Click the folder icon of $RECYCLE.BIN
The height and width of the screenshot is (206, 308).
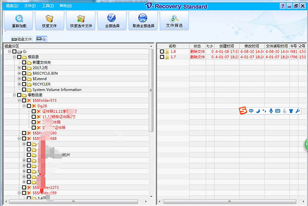(x=29, y=73)
